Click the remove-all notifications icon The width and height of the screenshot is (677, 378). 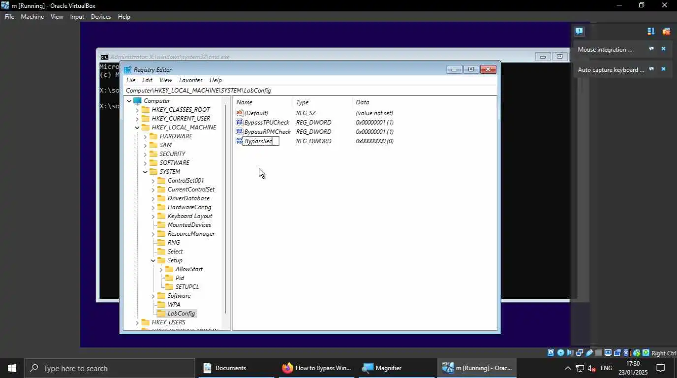pyautogui.click(x=666, y=31)
